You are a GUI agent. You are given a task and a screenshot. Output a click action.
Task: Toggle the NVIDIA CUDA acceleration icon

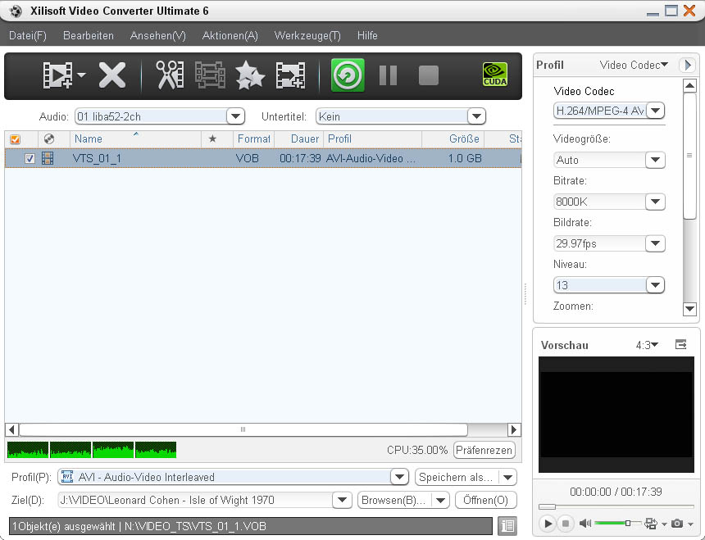point(494,74)
